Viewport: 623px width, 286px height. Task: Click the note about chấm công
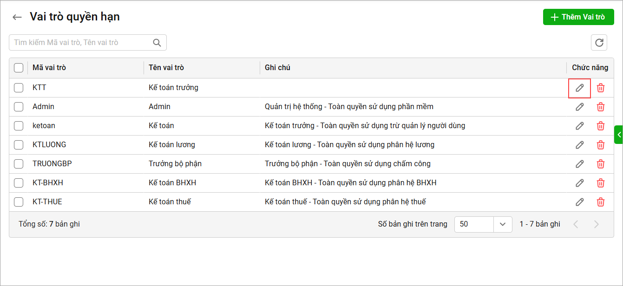tap(348, 164)
